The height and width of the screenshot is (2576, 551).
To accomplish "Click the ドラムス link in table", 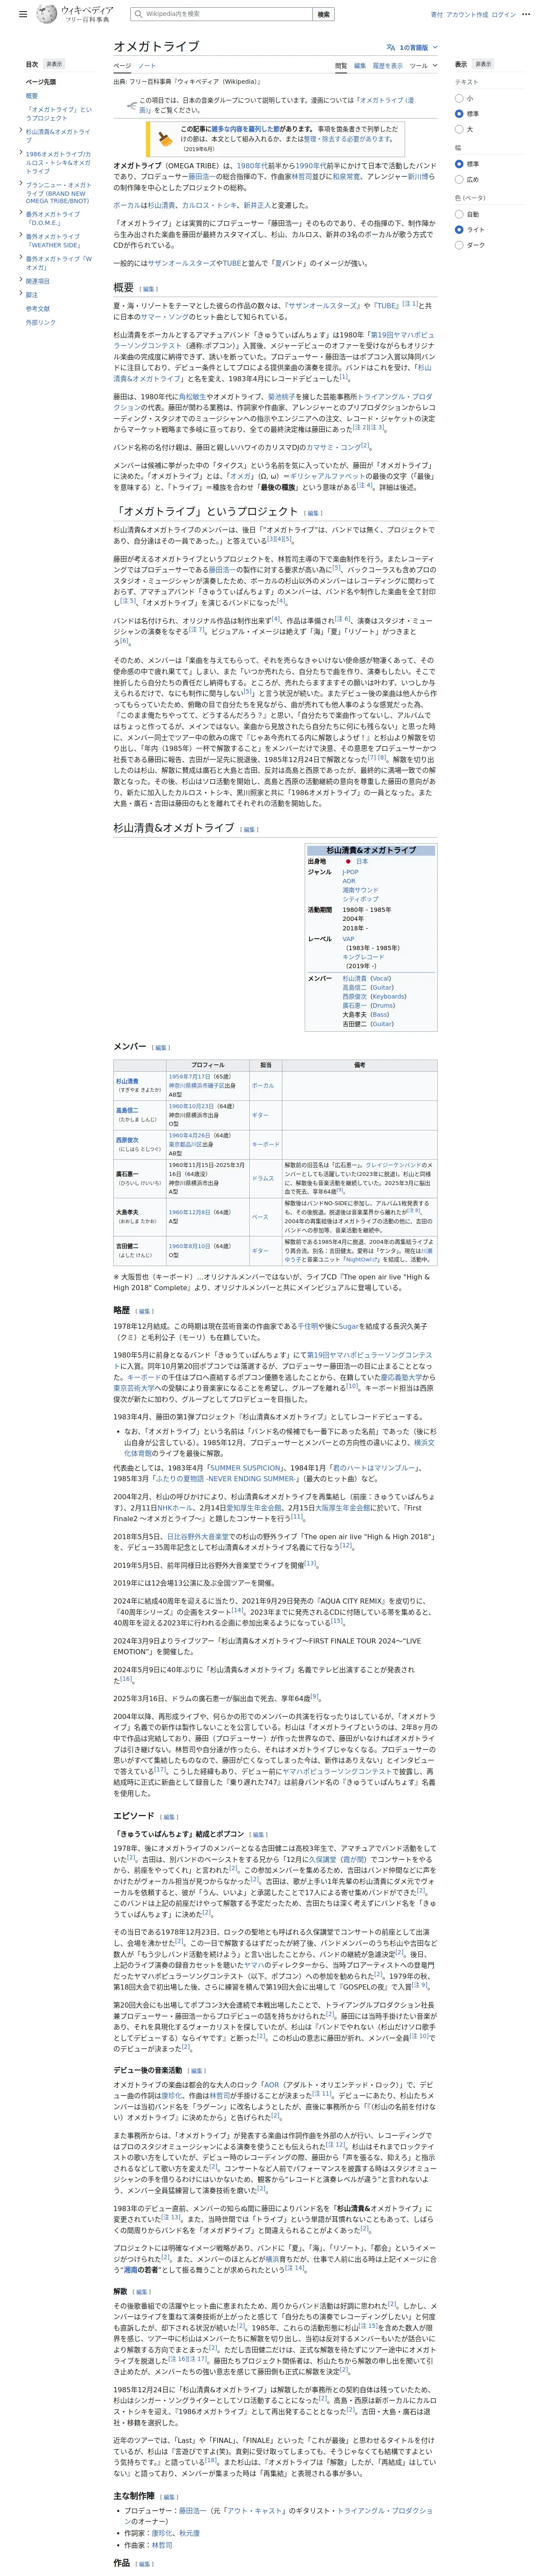I will click(263, 1178).
